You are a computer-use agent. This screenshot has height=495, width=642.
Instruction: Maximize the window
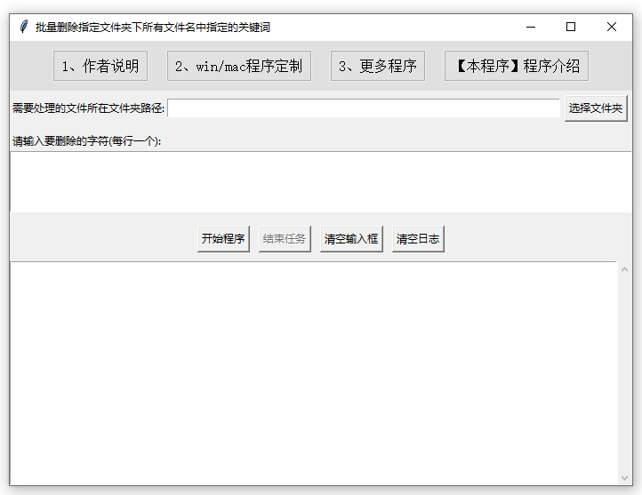[571, 27]
